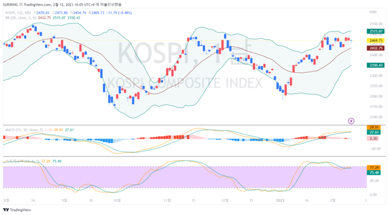Click the dark red 2432.75 basis price tag
This screenshot has width=389, height=215.
point(376,48)
